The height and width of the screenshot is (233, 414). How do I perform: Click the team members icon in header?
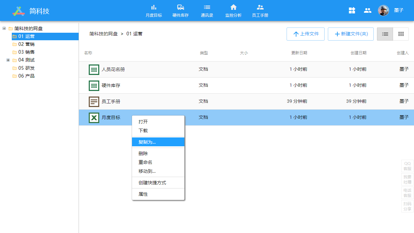[367, 10]
